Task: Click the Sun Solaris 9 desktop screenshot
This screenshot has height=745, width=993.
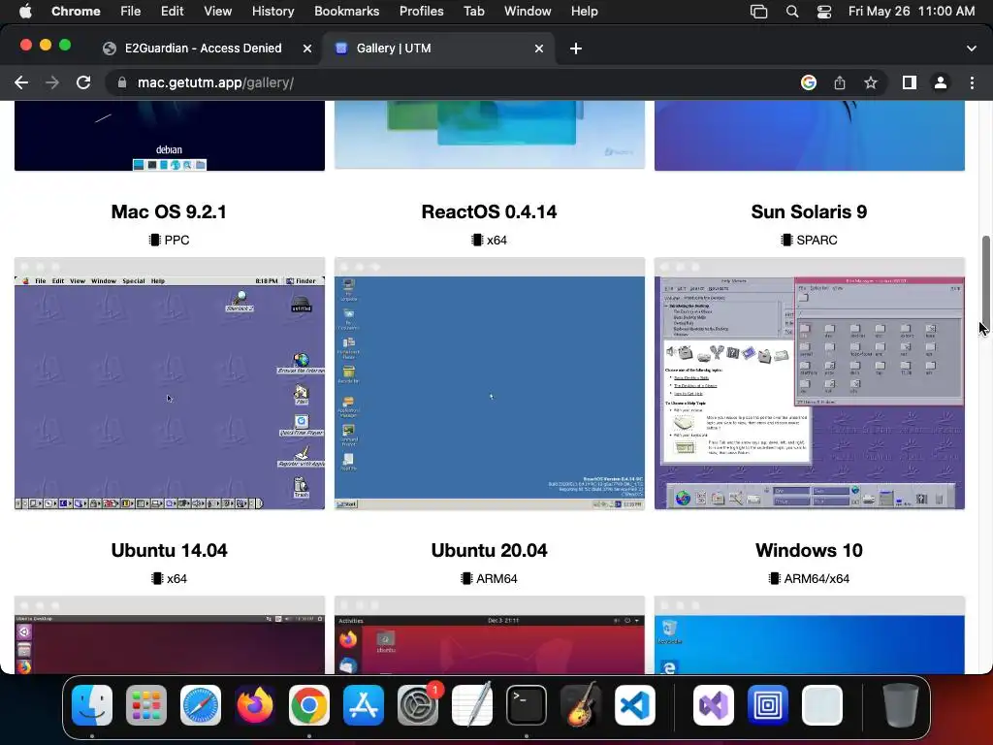Action: [x=810, y=383]
